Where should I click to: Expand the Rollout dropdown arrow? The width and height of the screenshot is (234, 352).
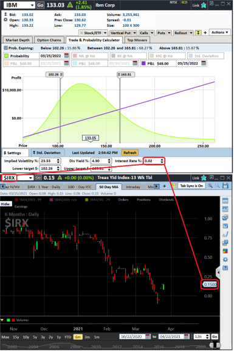[191, 33]
